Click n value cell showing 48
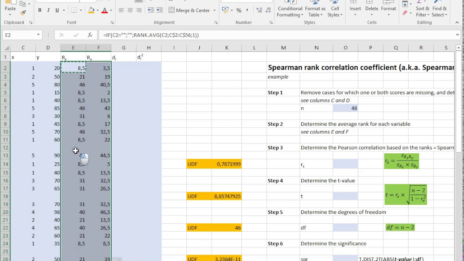This screenshot has height=261, width=464. 345,108
